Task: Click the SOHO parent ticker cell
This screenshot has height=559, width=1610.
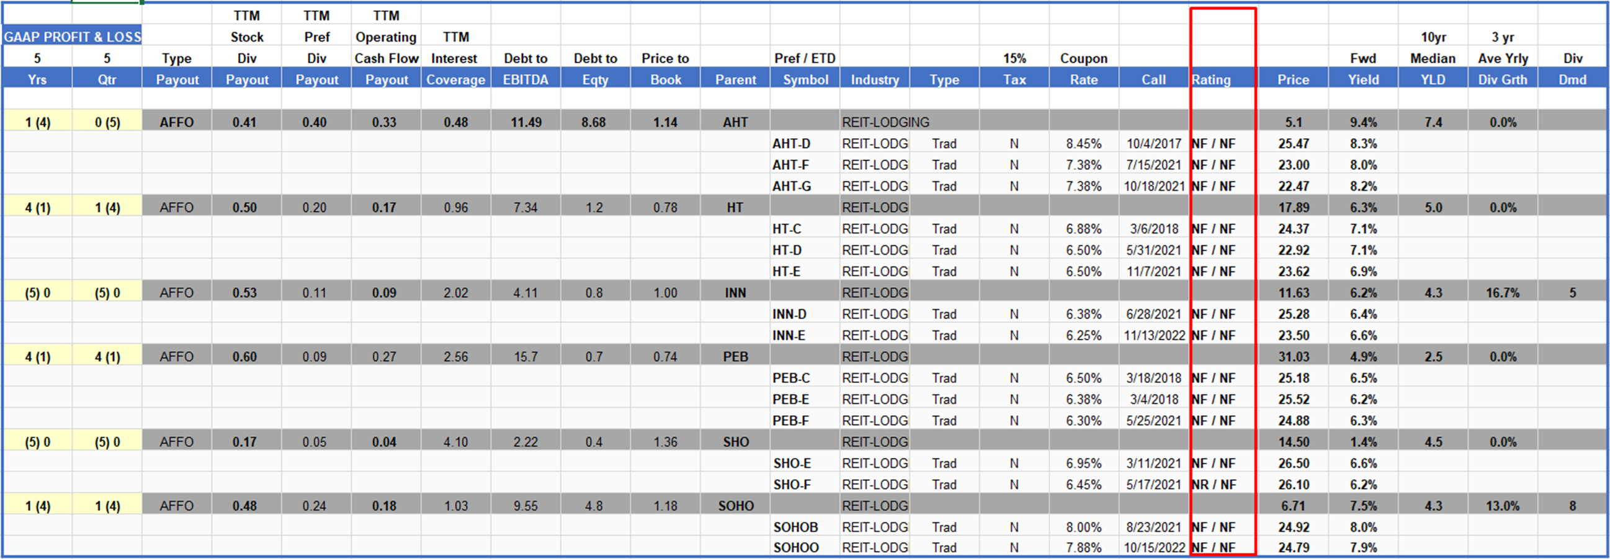Action: pos(736,506)
